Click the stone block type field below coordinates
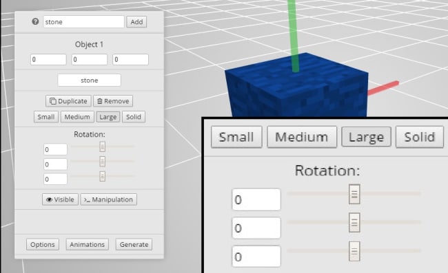Viewport: 448px width, 273px height. 89,80
